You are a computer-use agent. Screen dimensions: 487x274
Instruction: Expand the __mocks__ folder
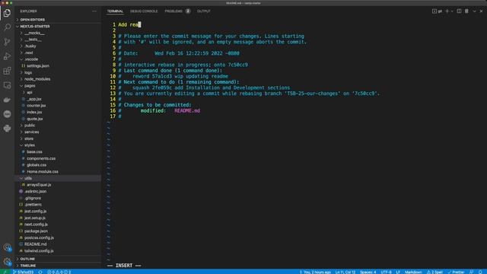pyautogui.click(x=34, y=33)
